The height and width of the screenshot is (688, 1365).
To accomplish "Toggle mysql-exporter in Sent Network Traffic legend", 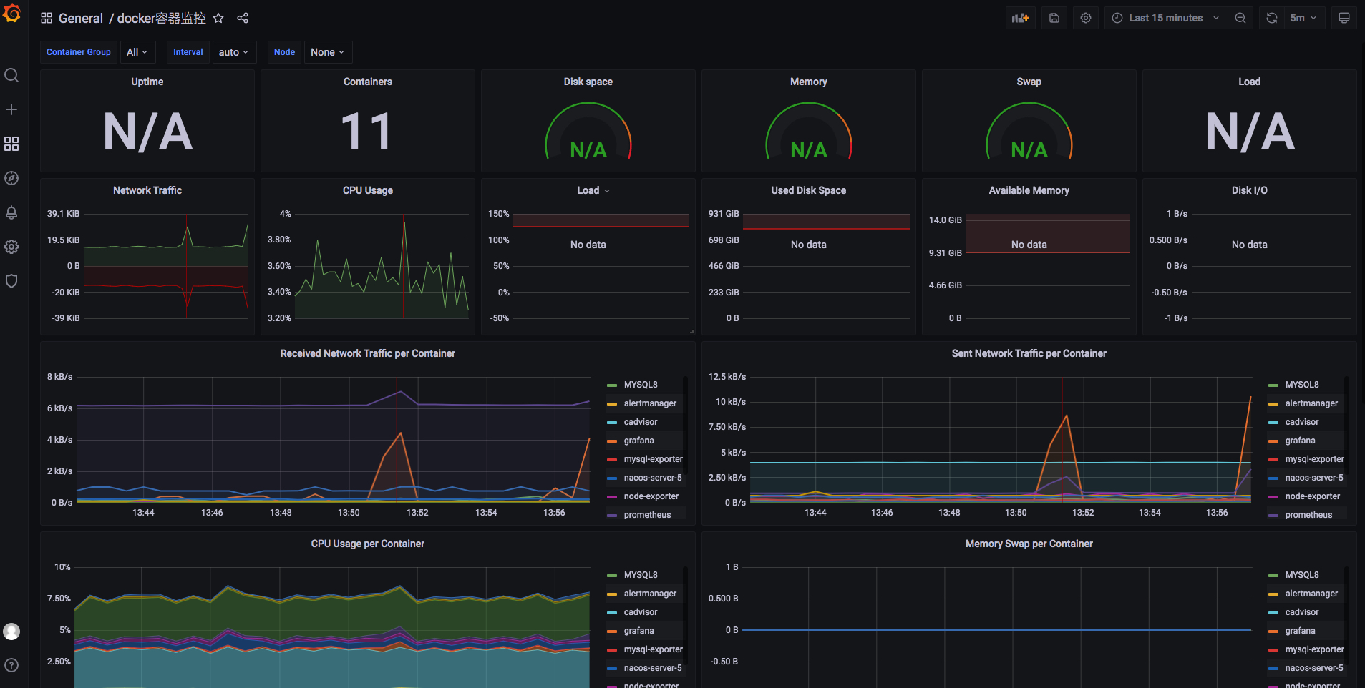I will pos(1315,459).
